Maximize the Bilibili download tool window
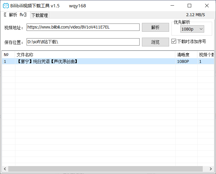The image size is (216, 174). [189, 6]
